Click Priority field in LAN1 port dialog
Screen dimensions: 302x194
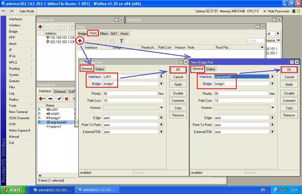(x=130, y=93)
